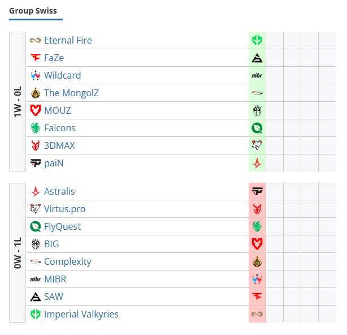Click the 1W - 0L record label
Screen dimensions: 347x335
18,101
